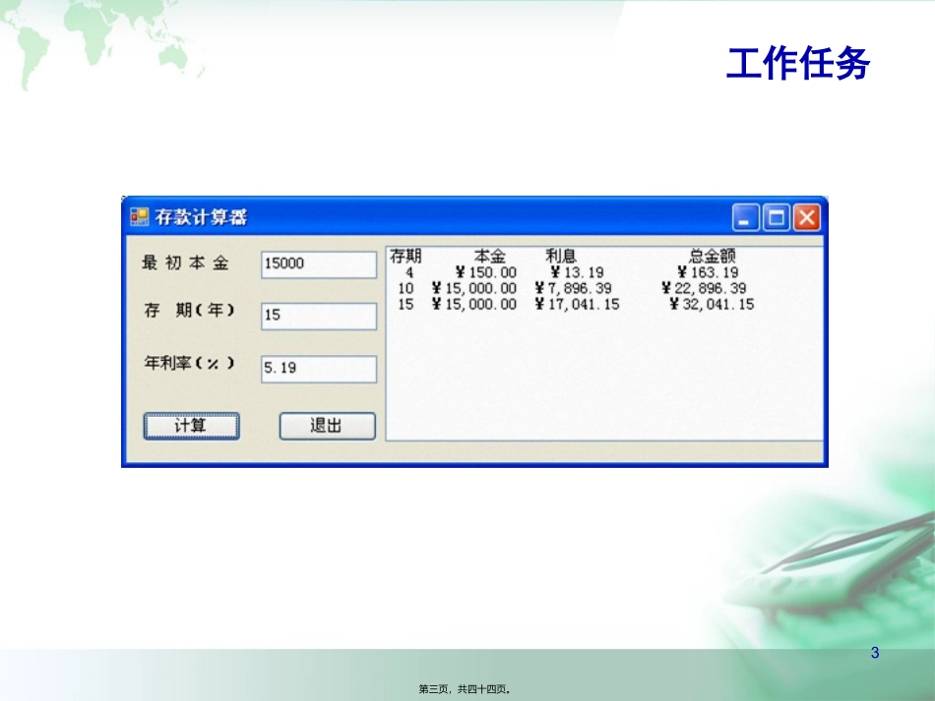Click the slide page number 3
The width and height of the screenshot is (935, 701).
click(875, 653)
